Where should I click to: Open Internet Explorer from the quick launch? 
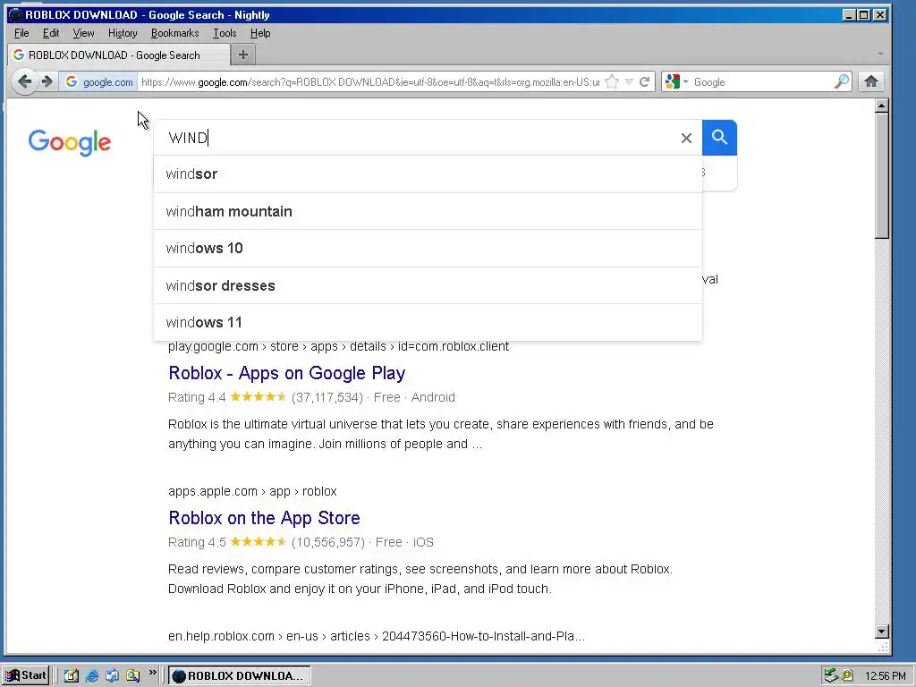[x=92, y=676]
